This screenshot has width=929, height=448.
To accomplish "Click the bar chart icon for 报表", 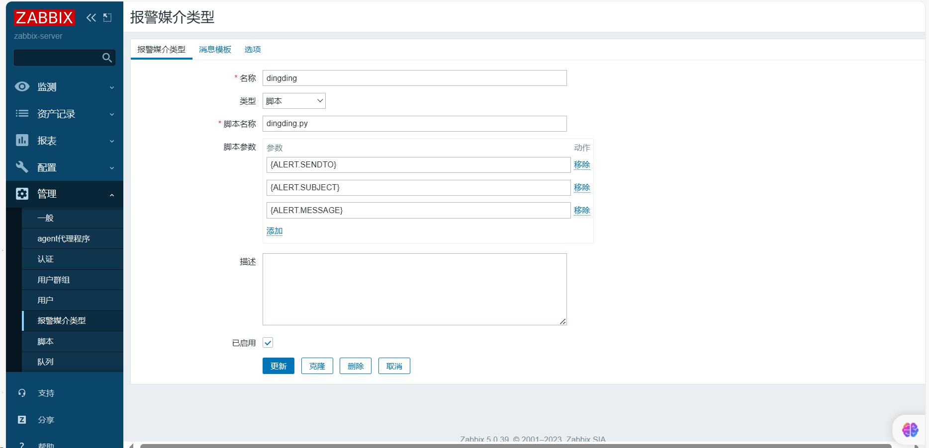I will [x=22, y=141].
